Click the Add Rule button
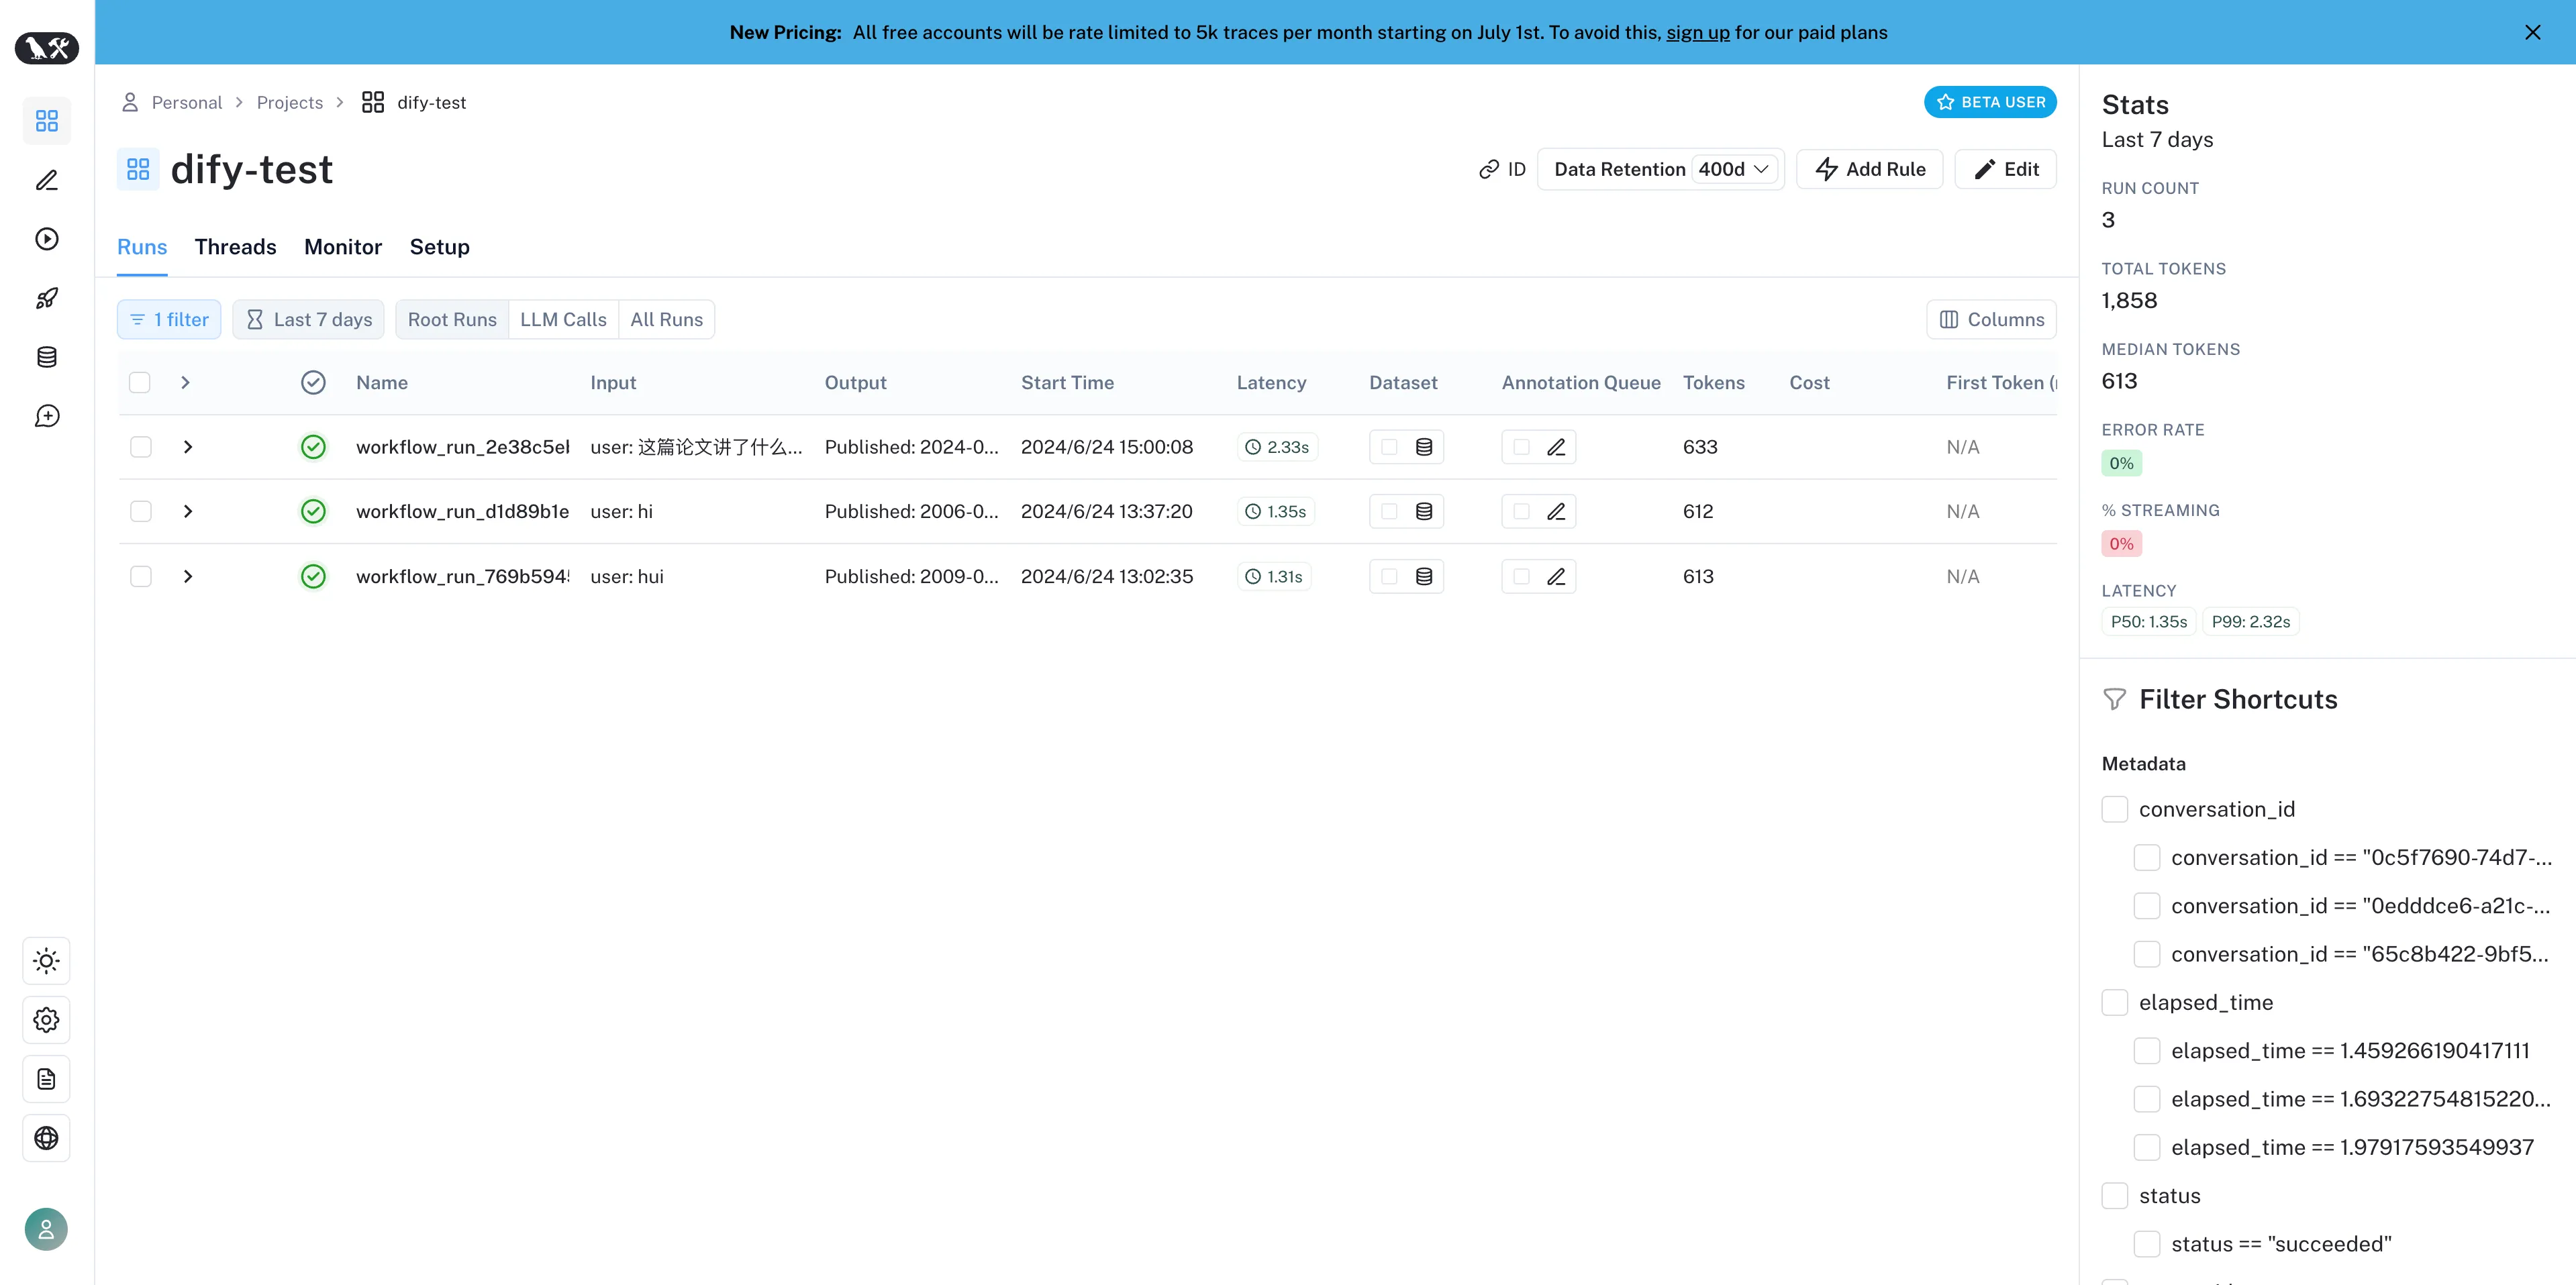This screenshot has height=1285, width=2576. 1869,169
